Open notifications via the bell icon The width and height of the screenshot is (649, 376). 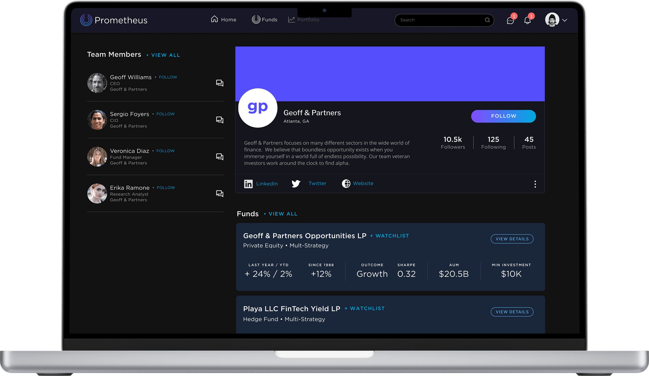tap(527, 20)
